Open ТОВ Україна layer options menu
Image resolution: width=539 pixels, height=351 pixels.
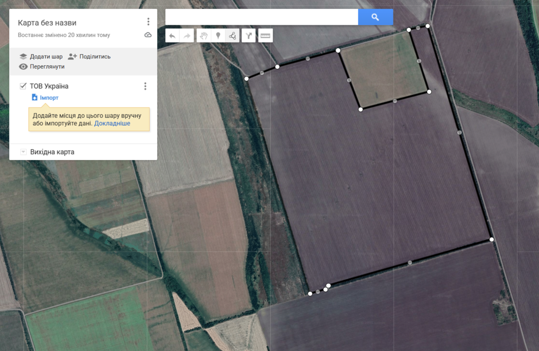point(145,86)
